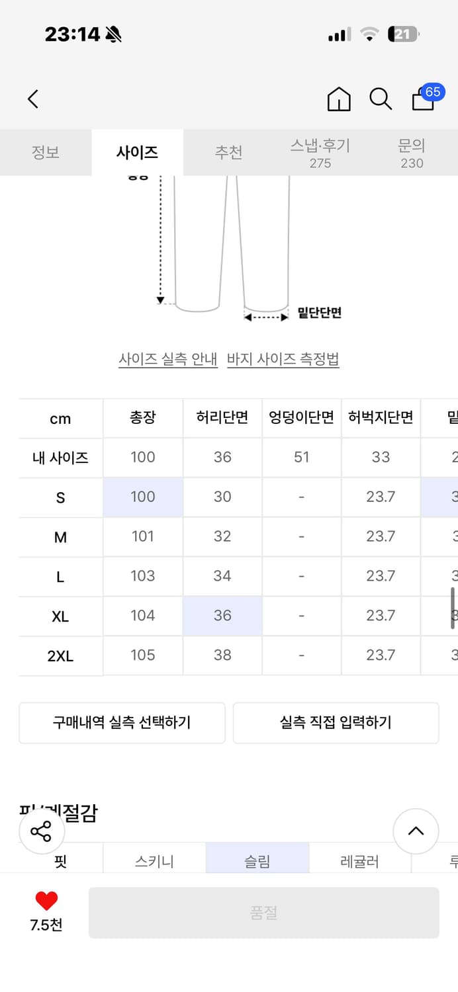Viewport: 458px width, 992px height.
Task: Tap the search magnifier icon
Action: (380, 99)
